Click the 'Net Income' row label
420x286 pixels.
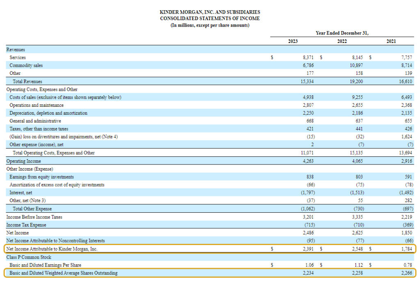(x=17, y=233)
